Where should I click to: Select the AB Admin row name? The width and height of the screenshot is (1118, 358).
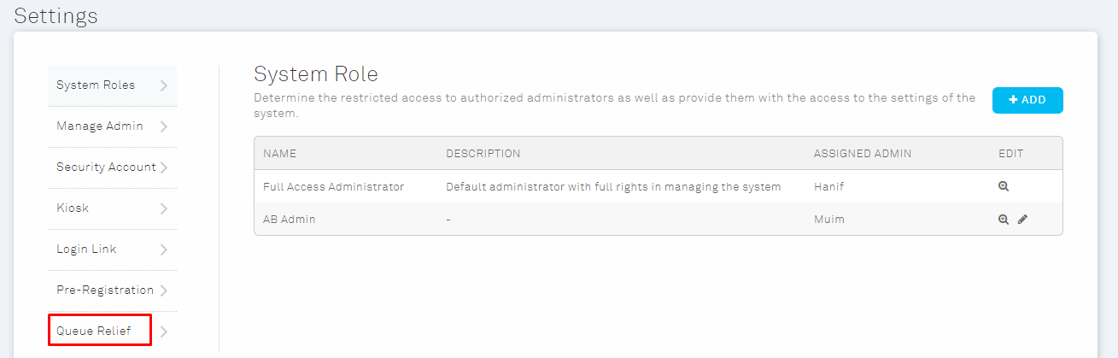[290, 220]
